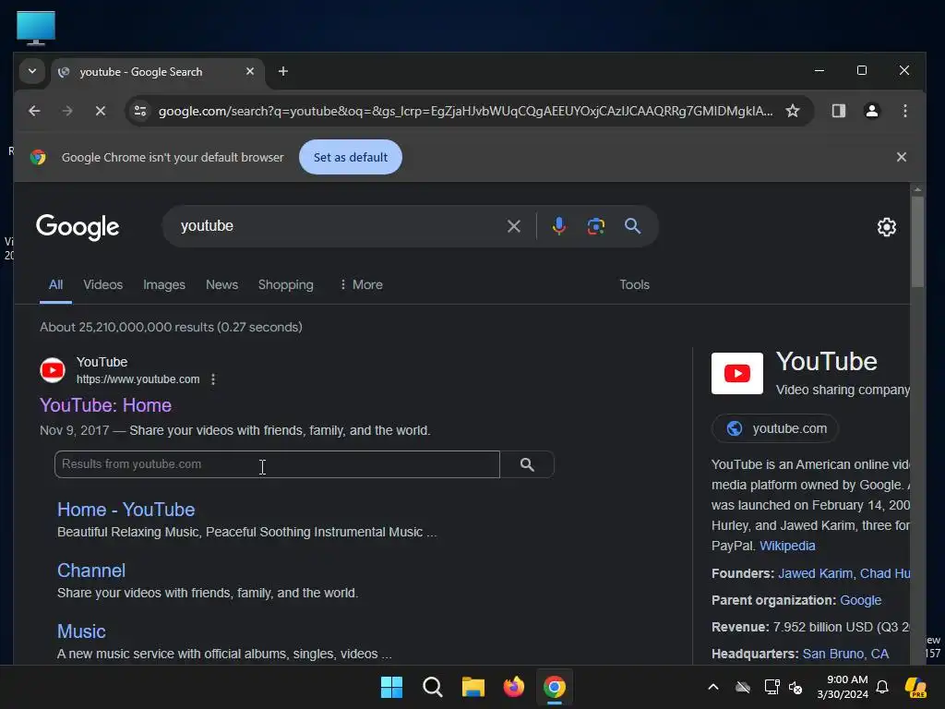The image size is (945, 709).
Task: Select the All results tab
Action: click(55, 284)
